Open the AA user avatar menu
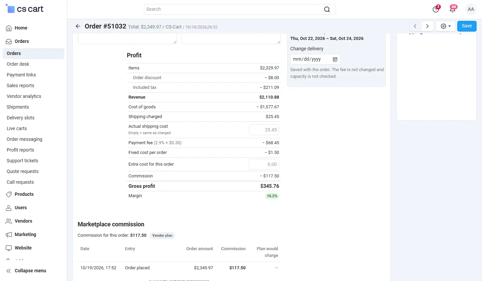The width and height of the screenshot is (482, 281). pos(471,9)
